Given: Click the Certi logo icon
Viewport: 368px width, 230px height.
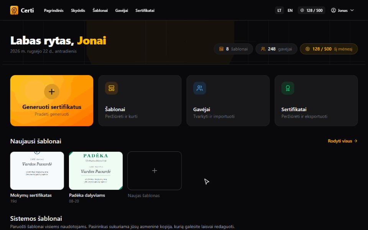Looking at the screenshot, I should point(14,10).
